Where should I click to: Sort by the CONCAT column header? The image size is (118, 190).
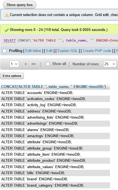(54, 87)
